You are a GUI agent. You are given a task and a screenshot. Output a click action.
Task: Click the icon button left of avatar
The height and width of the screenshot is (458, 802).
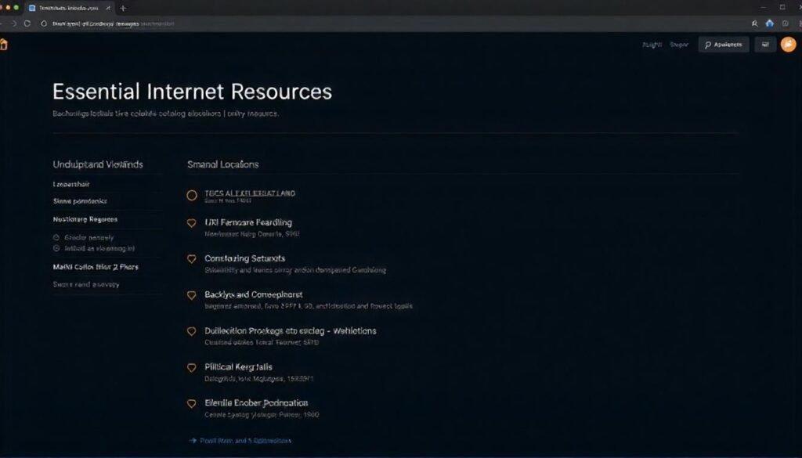(765, 45)
